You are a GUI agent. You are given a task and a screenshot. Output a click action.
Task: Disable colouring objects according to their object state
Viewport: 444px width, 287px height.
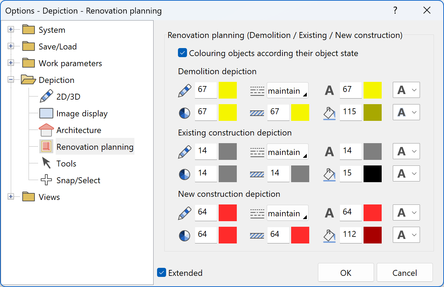pos(182,53)
